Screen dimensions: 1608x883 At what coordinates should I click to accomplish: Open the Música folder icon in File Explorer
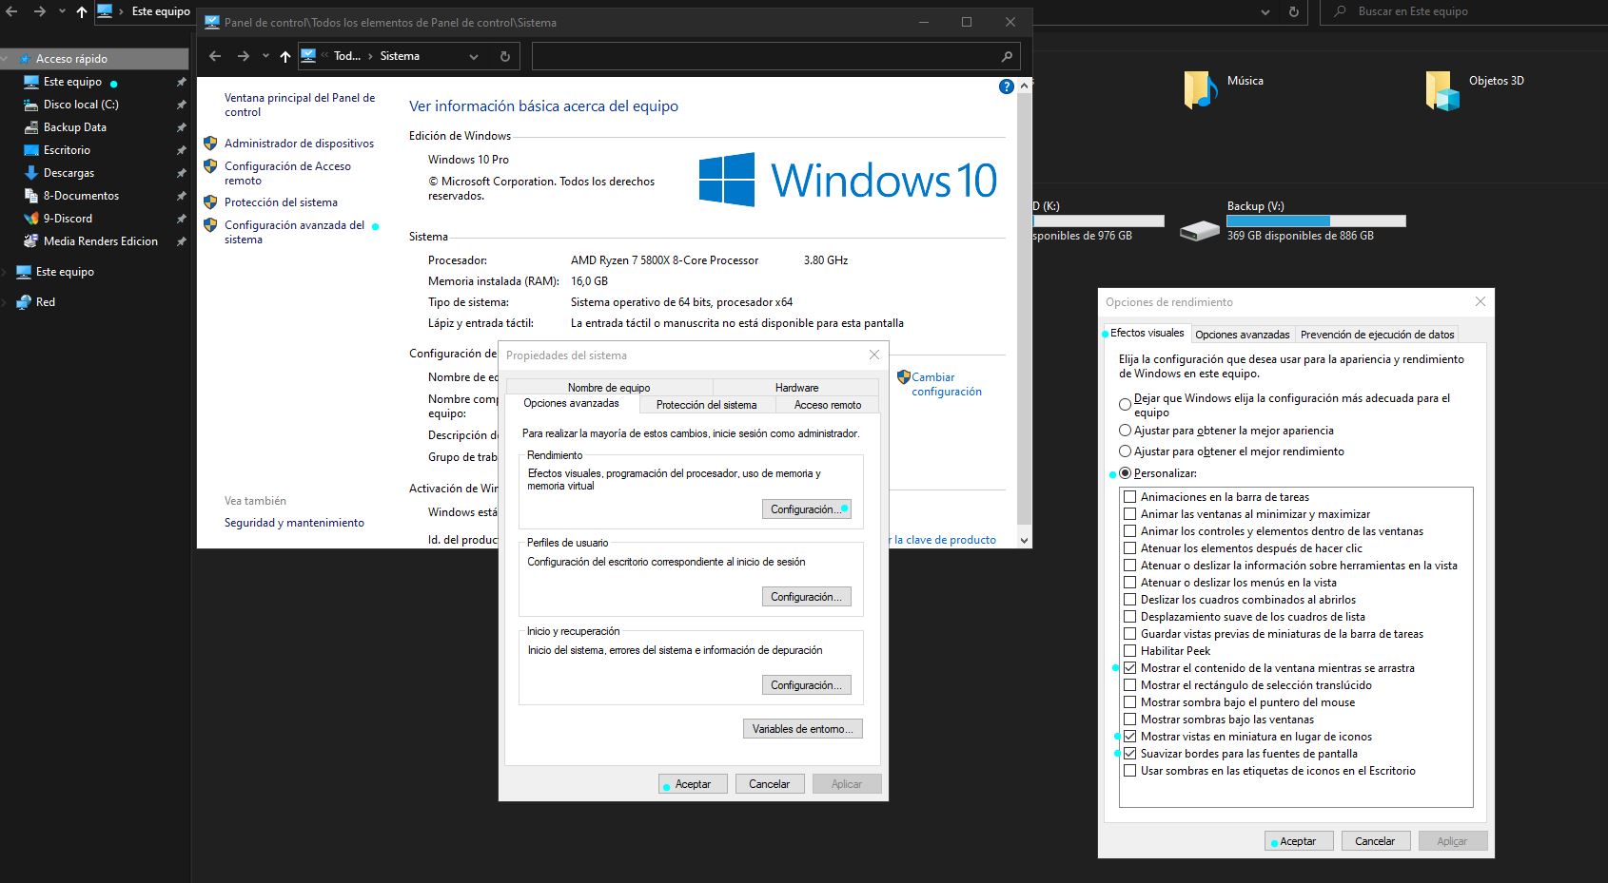pos(1201,90)
